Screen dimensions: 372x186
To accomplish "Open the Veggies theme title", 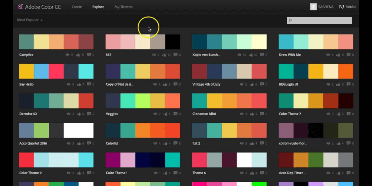I will [x=112, y=114].
